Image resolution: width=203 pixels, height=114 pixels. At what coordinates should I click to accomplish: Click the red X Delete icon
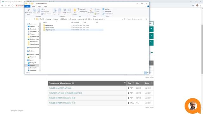[x=64, y=10]
